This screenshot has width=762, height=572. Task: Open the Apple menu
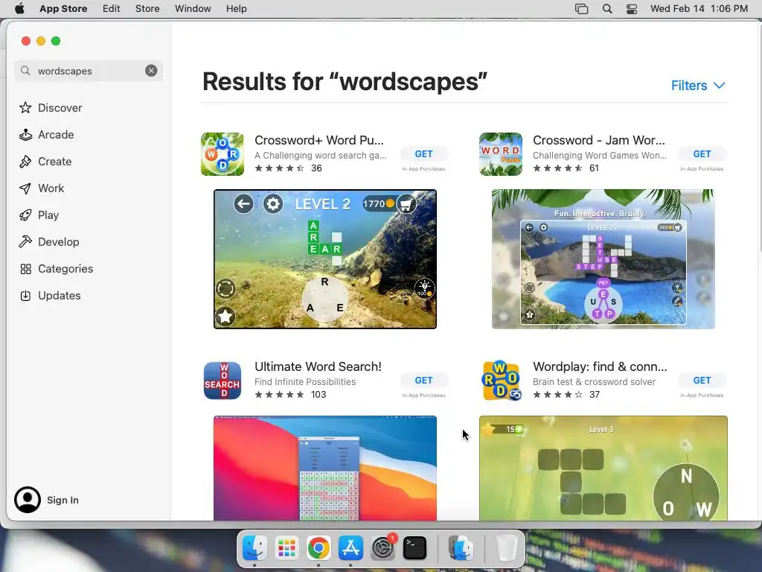[x=19, y=9]
